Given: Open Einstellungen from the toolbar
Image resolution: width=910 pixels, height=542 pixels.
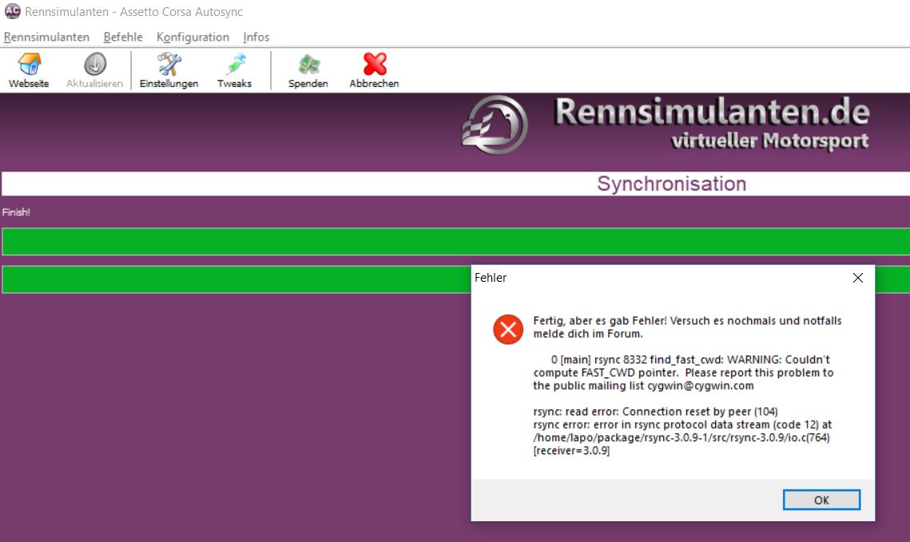Looking at the screenshot, I should pyautogui.click(x=169, y=70).
